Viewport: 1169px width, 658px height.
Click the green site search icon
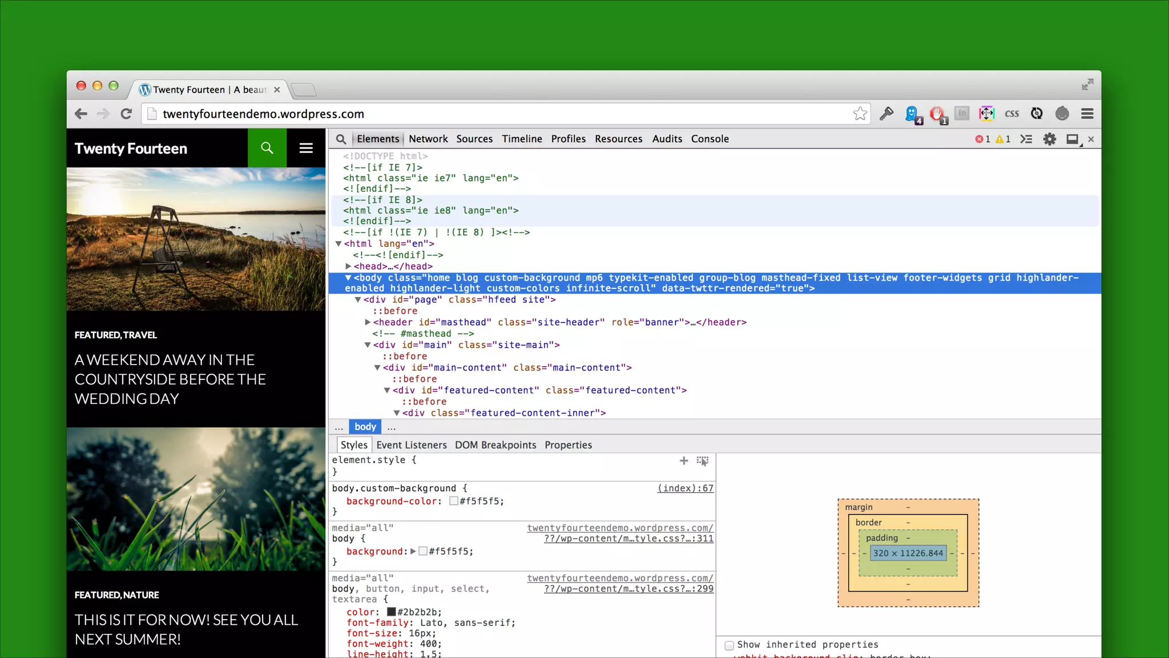[x=267, y=148]
